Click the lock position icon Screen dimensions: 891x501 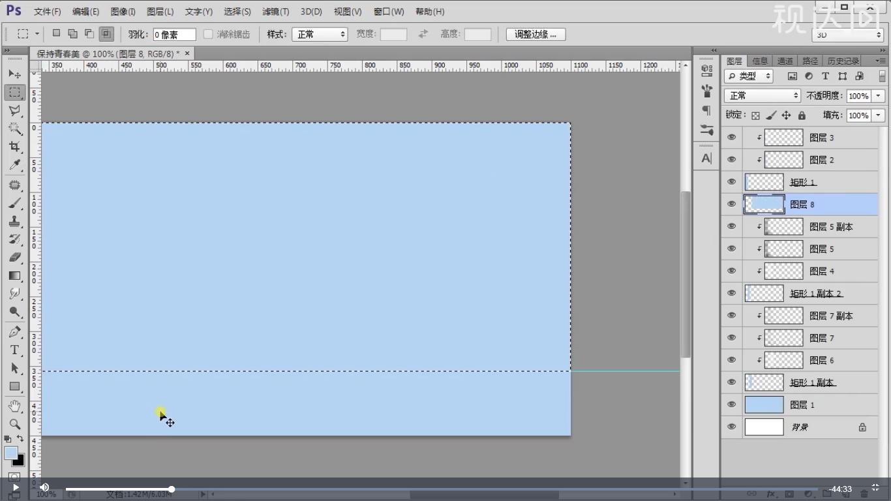point(786,115)
